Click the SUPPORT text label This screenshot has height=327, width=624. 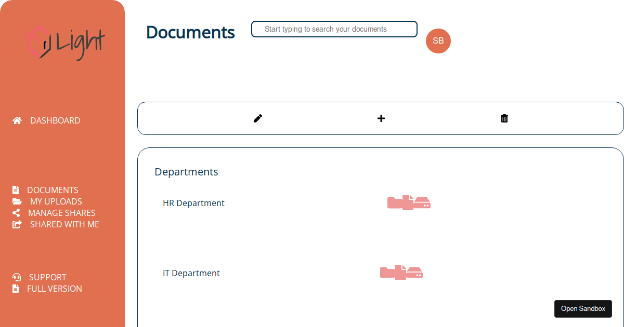48,277
